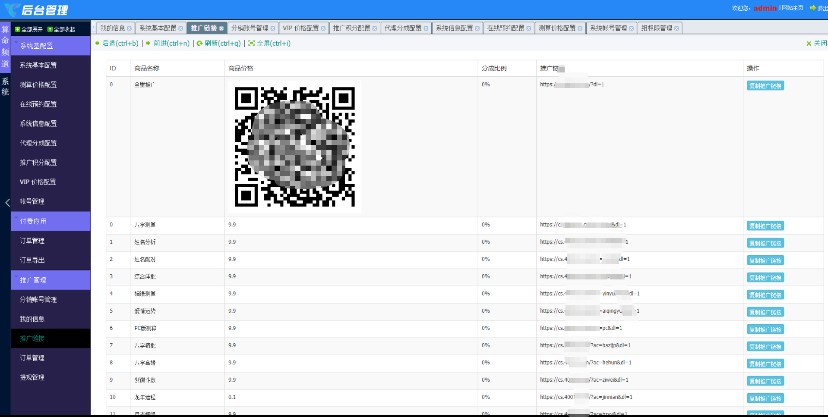Close the VIP 价格配置 tab via its x icon
This screenshot has width=828, height=417.
[323, 28]
